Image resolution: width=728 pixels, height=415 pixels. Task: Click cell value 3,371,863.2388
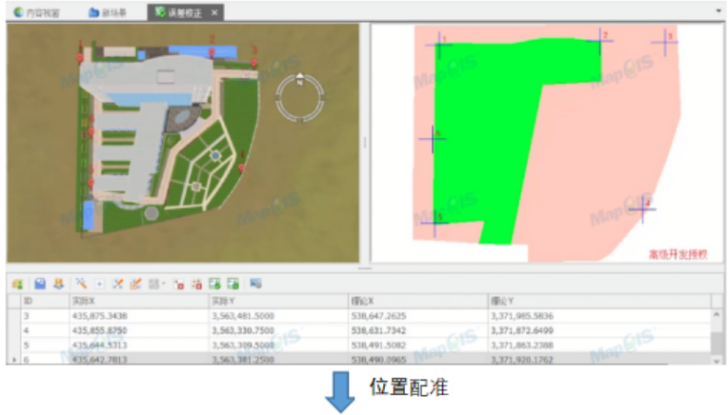coord(522,345)
